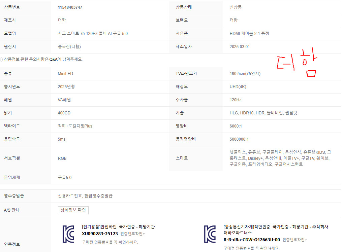Click certification number XU090283-25123
The width and height of the screenshot is (343, 252).
[x=100, y=233]
